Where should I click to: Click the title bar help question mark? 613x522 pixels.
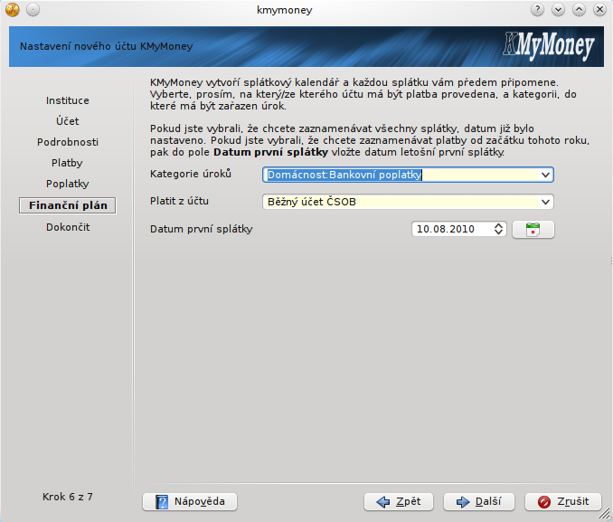point(538,9)
